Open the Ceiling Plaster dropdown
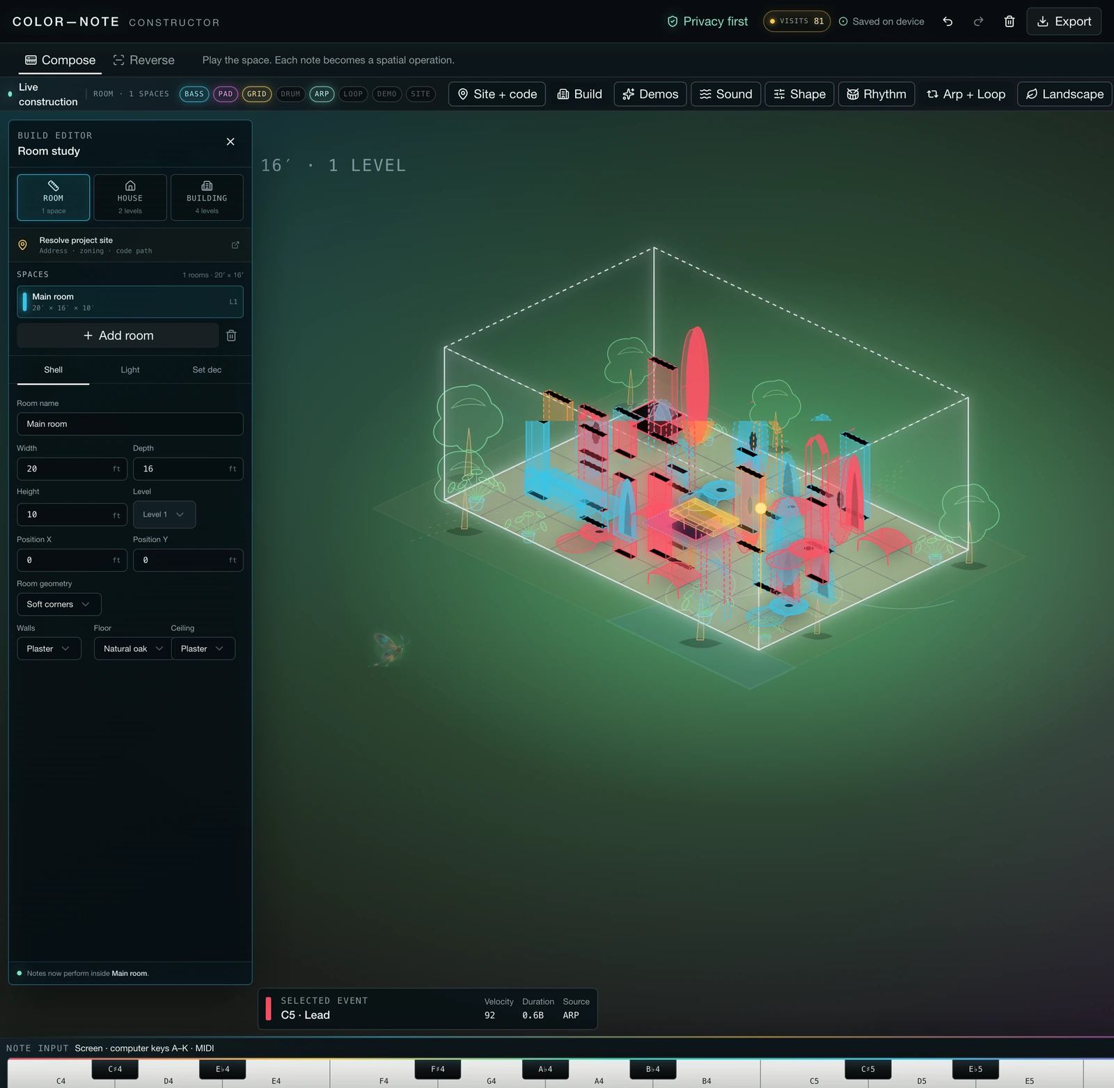This screenshot has height=1088, width=1114. [x=203, y=648]
